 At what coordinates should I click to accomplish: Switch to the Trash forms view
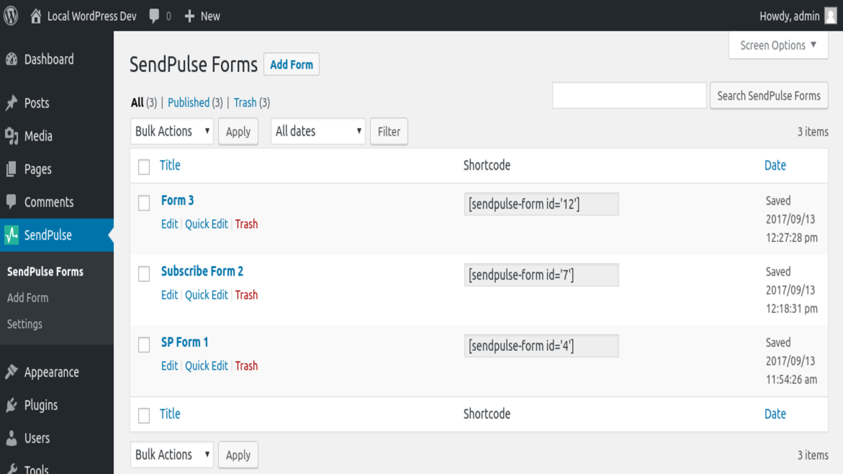click(245, 102)
